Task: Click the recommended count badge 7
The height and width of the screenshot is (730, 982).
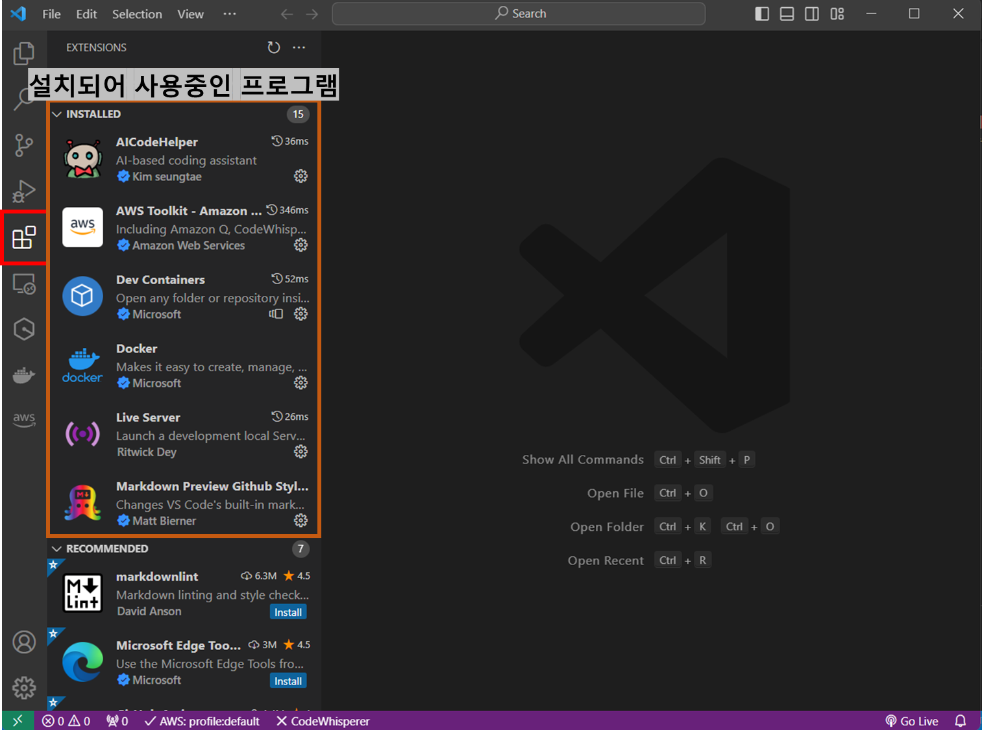Action: click(x=301, y=549)
